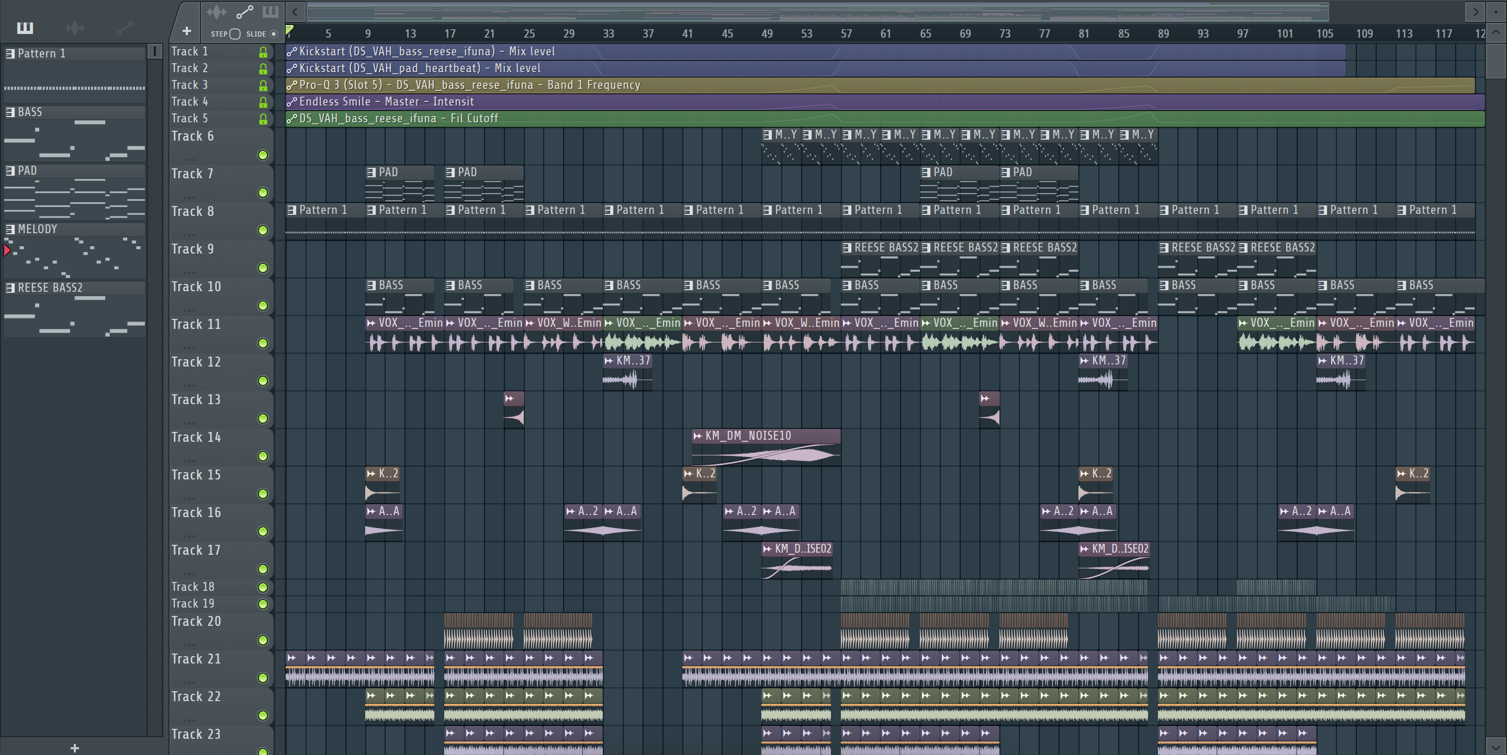The image size is (1507, 755).
Task: Select the Endless Smile Master Intensit clip
Action: pyautogui.click(x=885, y=101)
